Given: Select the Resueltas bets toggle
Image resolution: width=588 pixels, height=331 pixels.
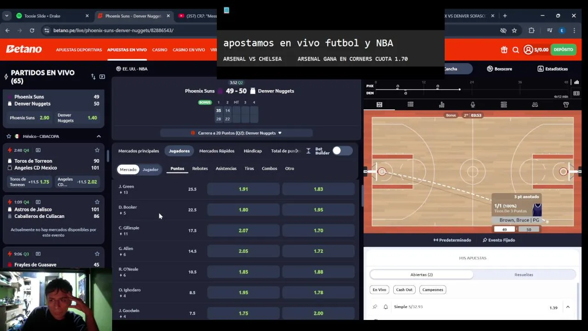Looking at the screenshot, I should coord(524,274).
